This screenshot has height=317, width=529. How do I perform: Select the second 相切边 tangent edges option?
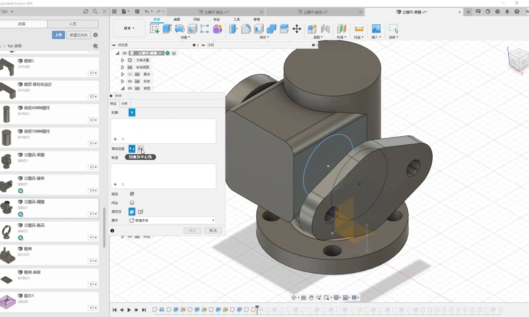(141, 212)
